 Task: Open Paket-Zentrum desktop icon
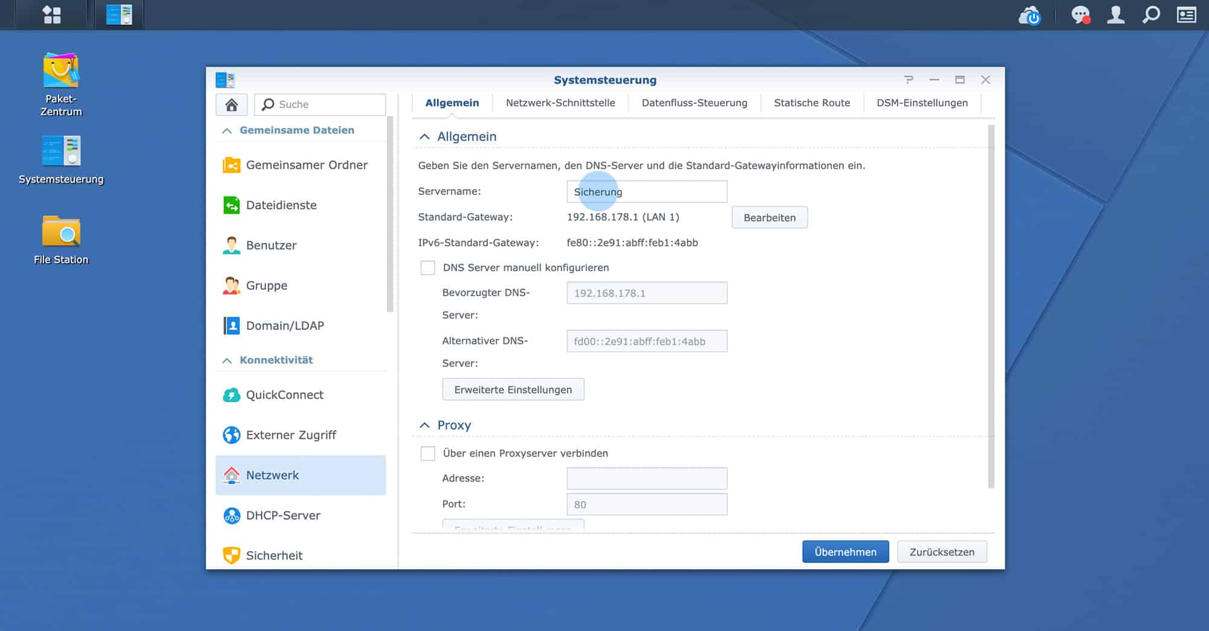pos(61,85)
